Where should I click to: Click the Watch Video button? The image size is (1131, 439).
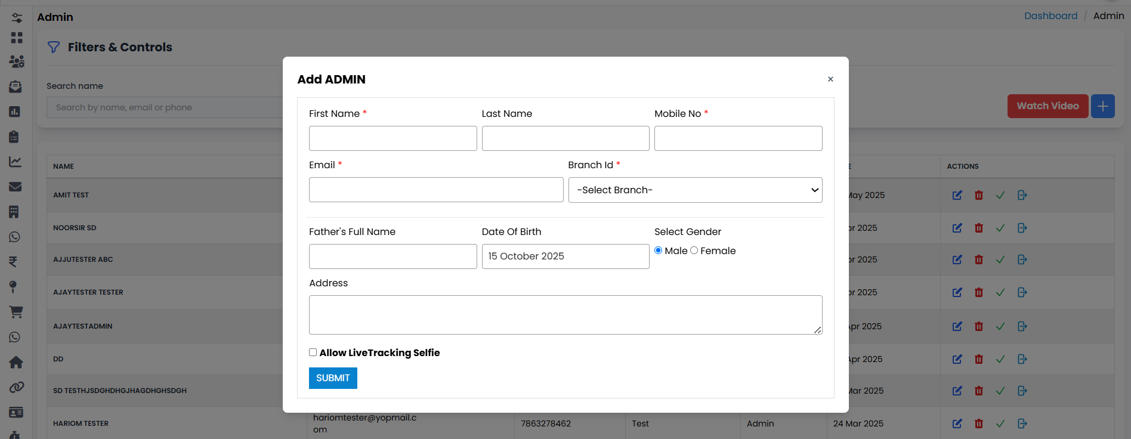click(1047, 106)
